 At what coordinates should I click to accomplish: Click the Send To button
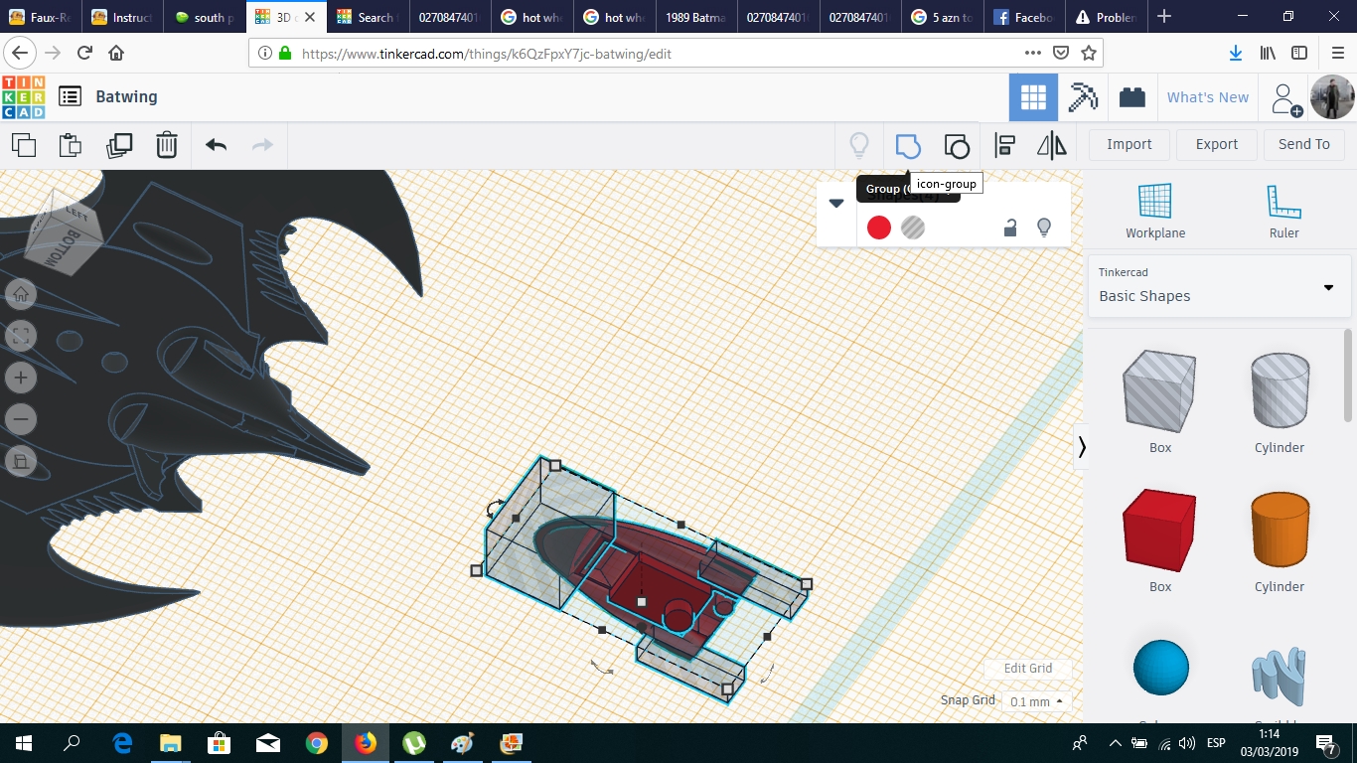[1304, 145]
